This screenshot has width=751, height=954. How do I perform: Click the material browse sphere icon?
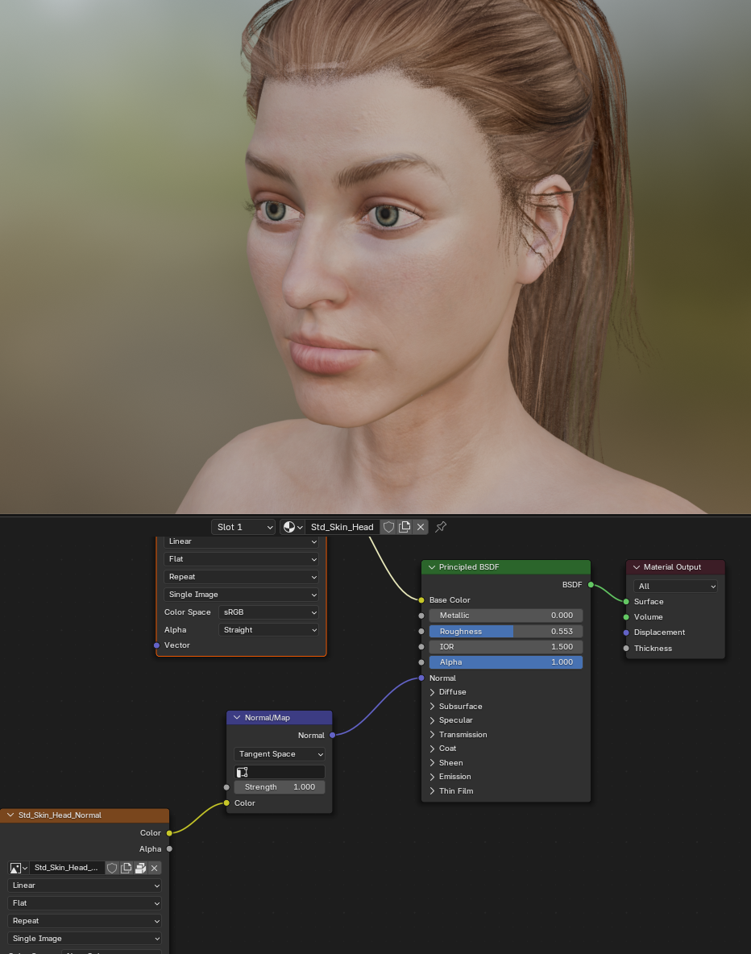(292, 527)
